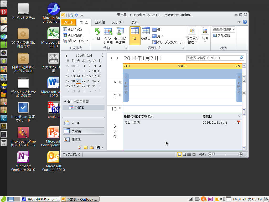Go to the previous day arrow
The image size is (269, 202).
[x=111, y=58]
